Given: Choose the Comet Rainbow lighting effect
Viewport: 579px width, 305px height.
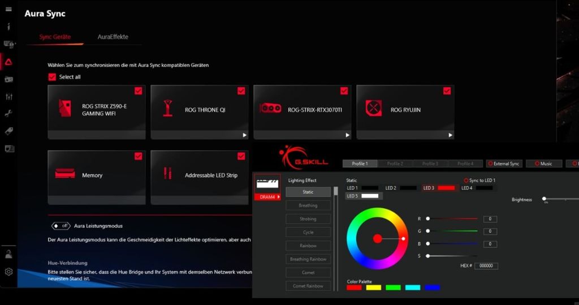Looking at the screenshot, I should tap(308, 286).
